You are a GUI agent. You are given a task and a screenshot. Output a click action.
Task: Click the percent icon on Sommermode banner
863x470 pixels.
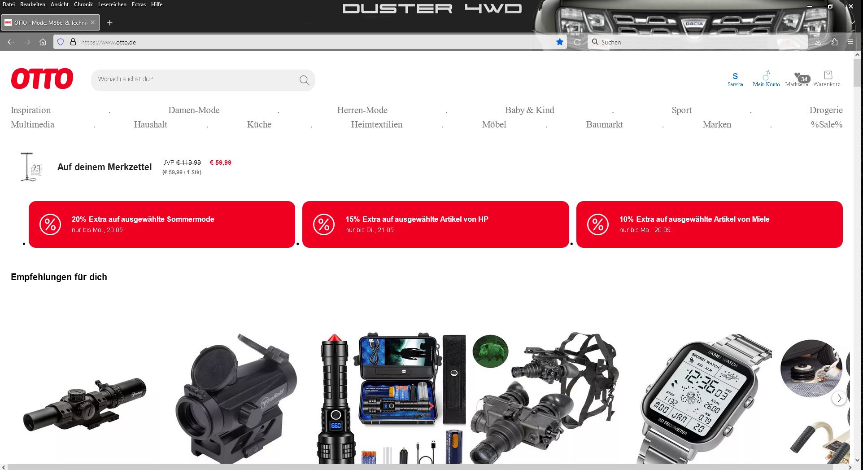(x=50, y=224)
